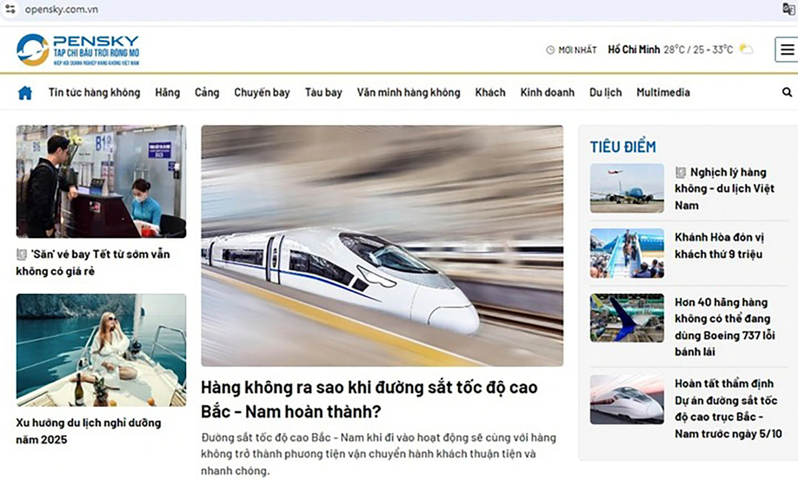Click the weather cloud icon
The image size is (798, 480).
[x=746, y=49]
